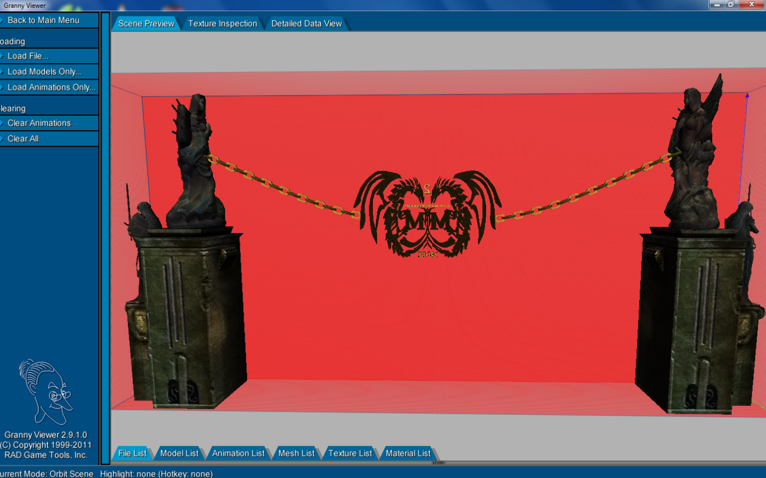Viewport: 766px width, 478px height.
Task: Open the Load File dialog
Action: [49, 56]
